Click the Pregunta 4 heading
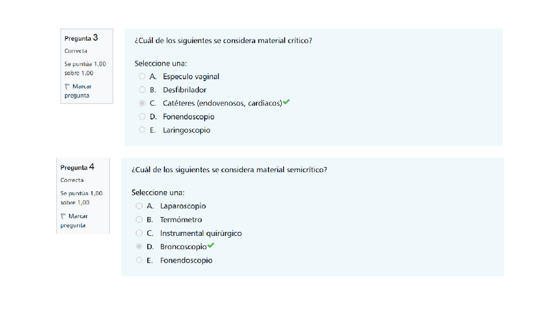 coord(77,168)
